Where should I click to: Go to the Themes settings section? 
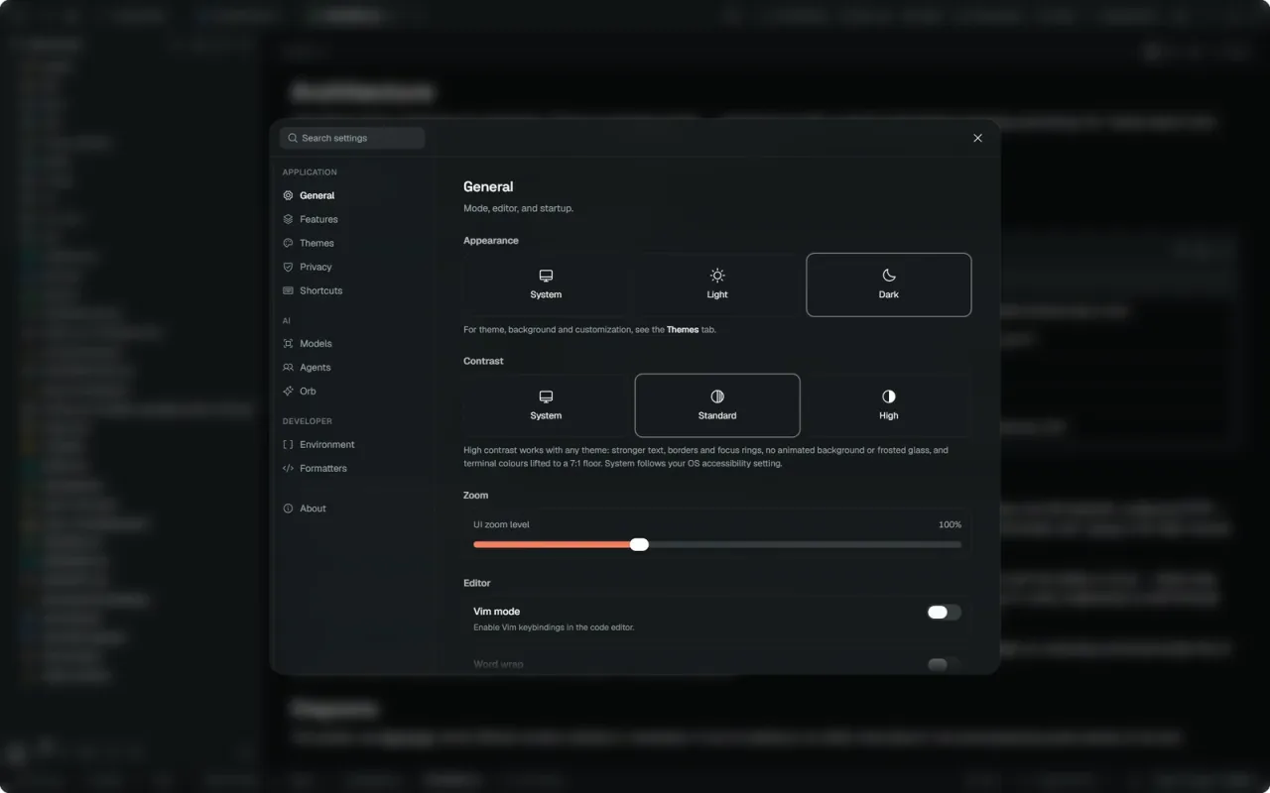(x=352, y=243)
